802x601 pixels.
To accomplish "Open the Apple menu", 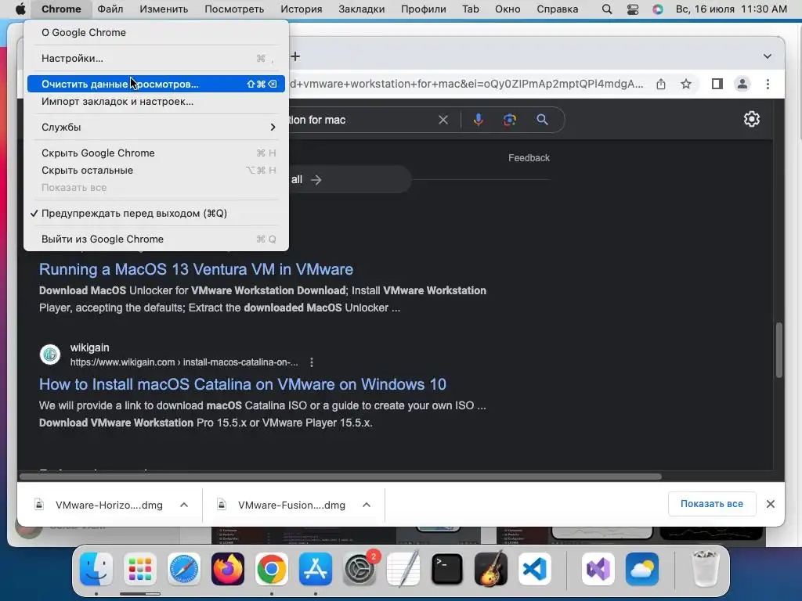I will (x=20, y=9).
